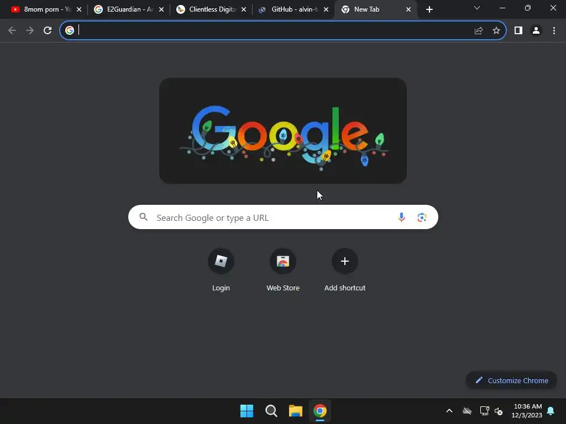Open the Windows Start menu
The image size is (566, 424).
[x=247, y=411]
